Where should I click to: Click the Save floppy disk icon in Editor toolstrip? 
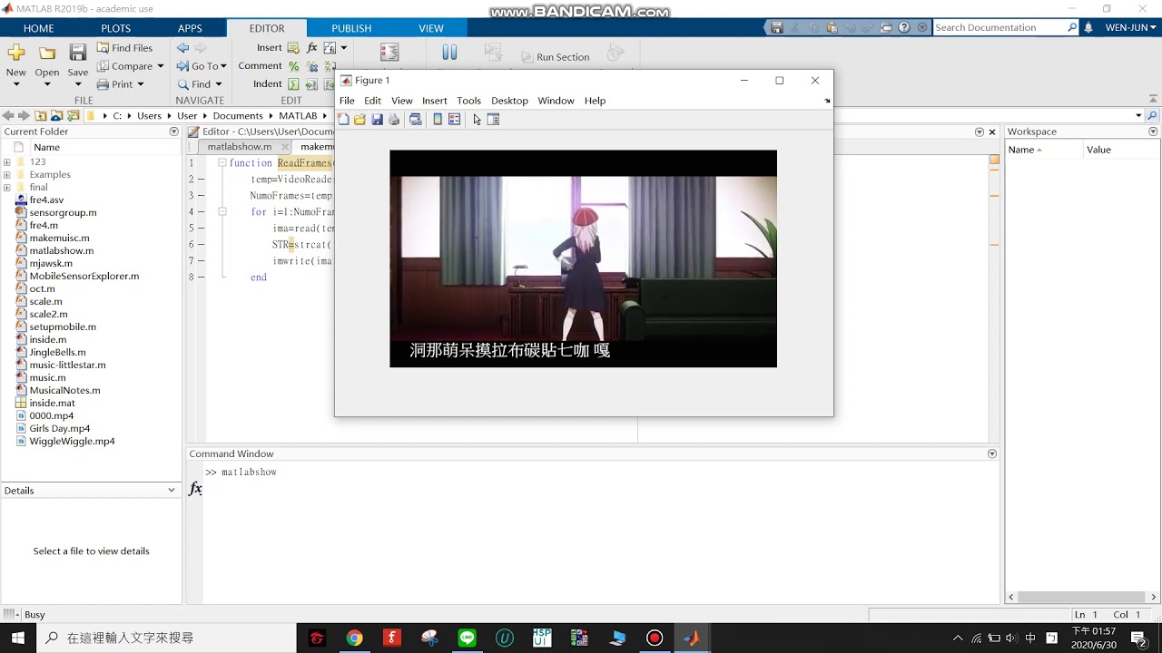(x=78, y=53)
